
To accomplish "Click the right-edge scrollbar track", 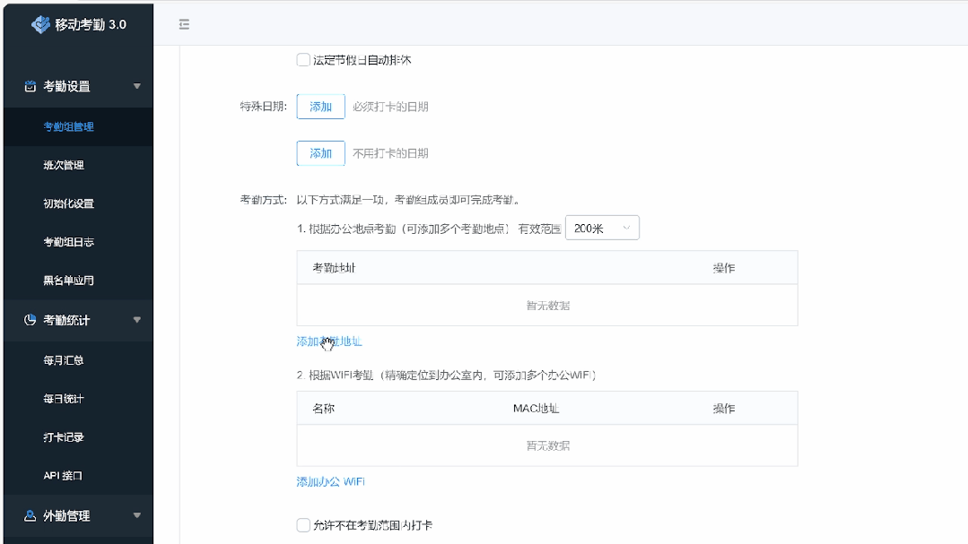I will tap(964, 269).
